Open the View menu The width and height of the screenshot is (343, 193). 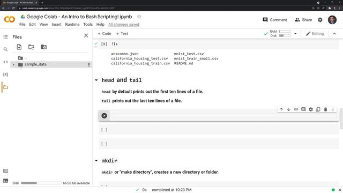(43, 25)
